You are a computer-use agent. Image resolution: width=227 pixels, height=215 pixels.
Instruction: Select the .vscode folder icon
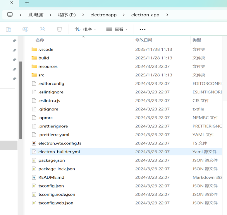point(34,49)
